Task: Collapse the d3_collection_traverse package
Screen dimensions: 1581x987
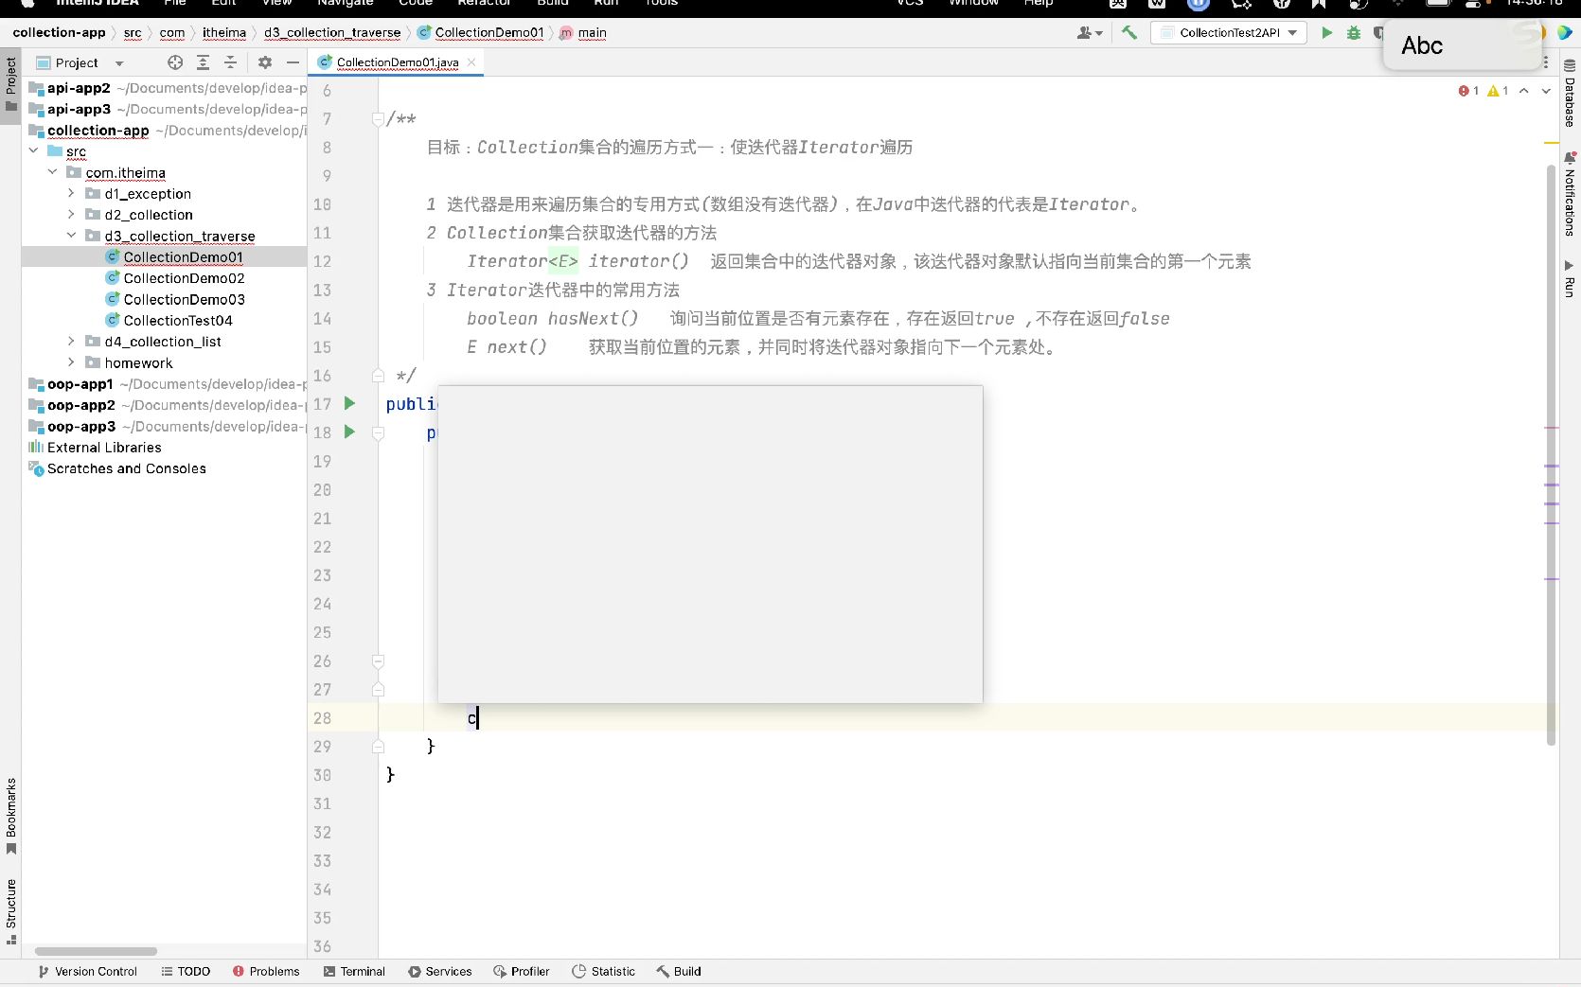Action: pos(71,236)
